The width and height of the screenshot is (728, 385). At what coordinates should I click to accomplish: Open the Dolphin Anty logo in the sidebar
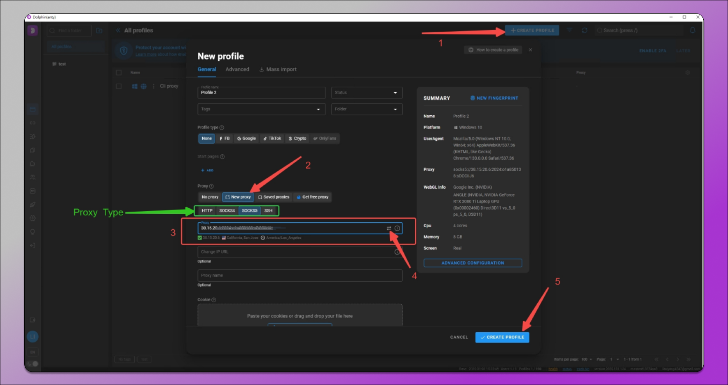point(33,30)
